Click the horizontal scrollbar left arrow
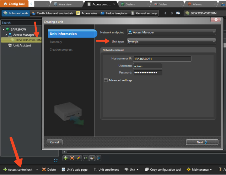Viewport: 226px width, 175px height. 64,152
